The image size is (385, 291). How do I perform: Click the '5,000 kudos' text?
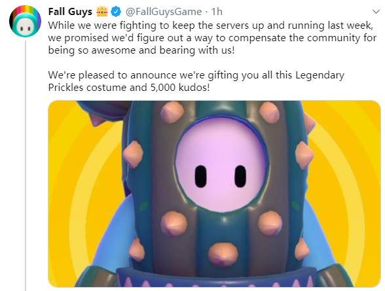coord(178,87)
